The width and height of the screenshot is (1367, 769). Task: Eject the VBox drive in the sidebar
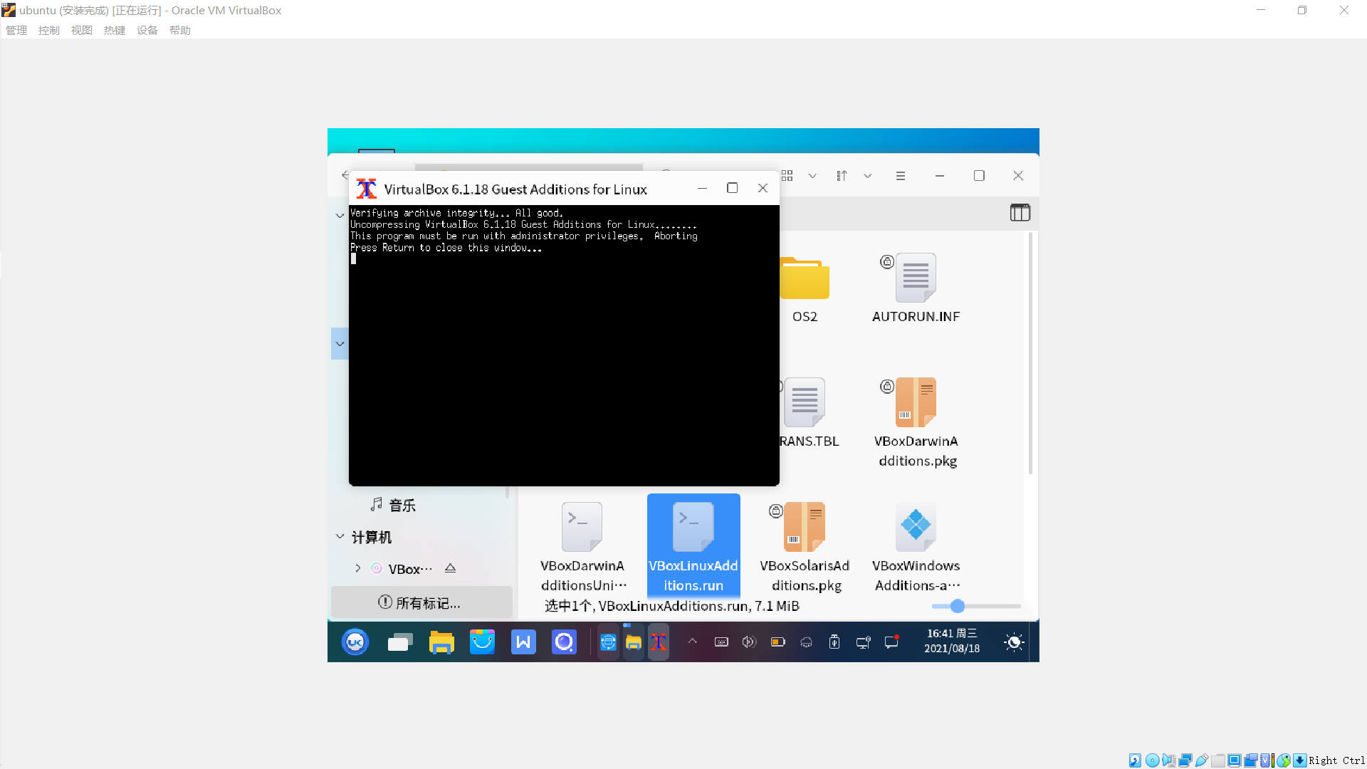[450, 568]
